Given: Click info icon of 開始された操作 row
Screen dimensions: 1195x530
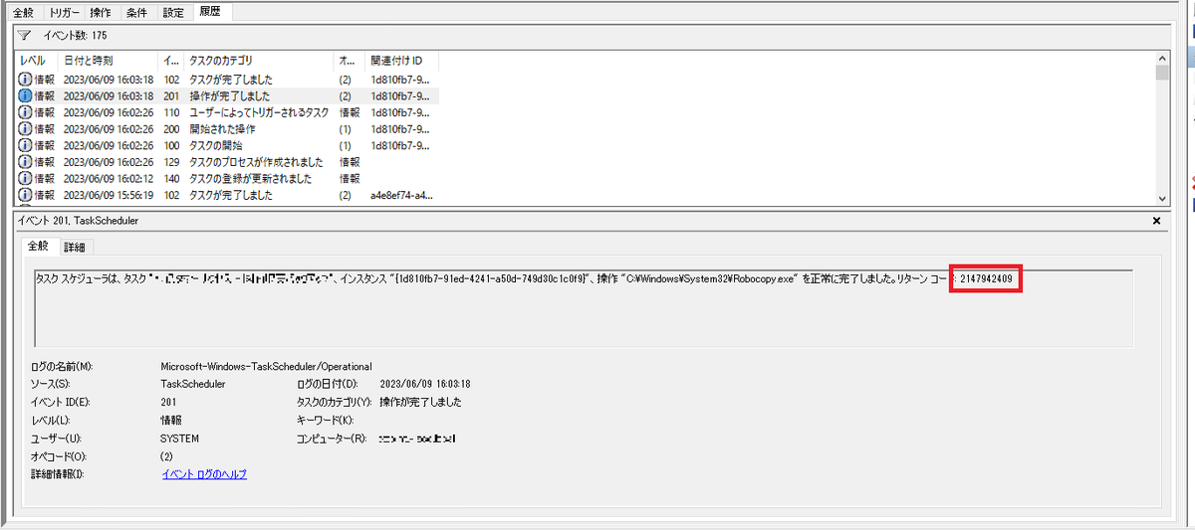Looking at the screenshot, I should tap(25, 129).
